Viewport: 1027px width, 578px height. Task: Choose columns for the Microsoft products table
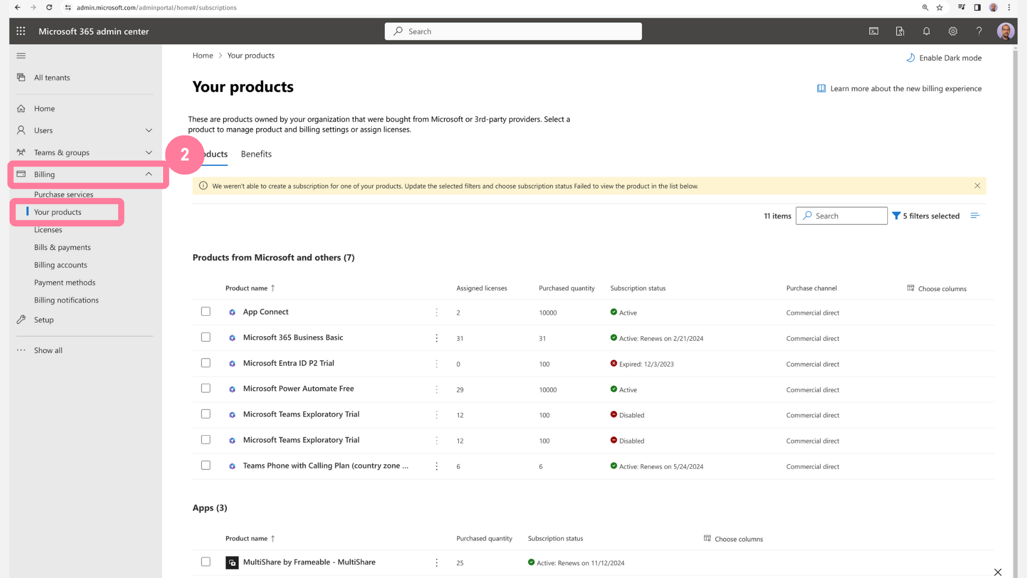click(x=937, y=288)
